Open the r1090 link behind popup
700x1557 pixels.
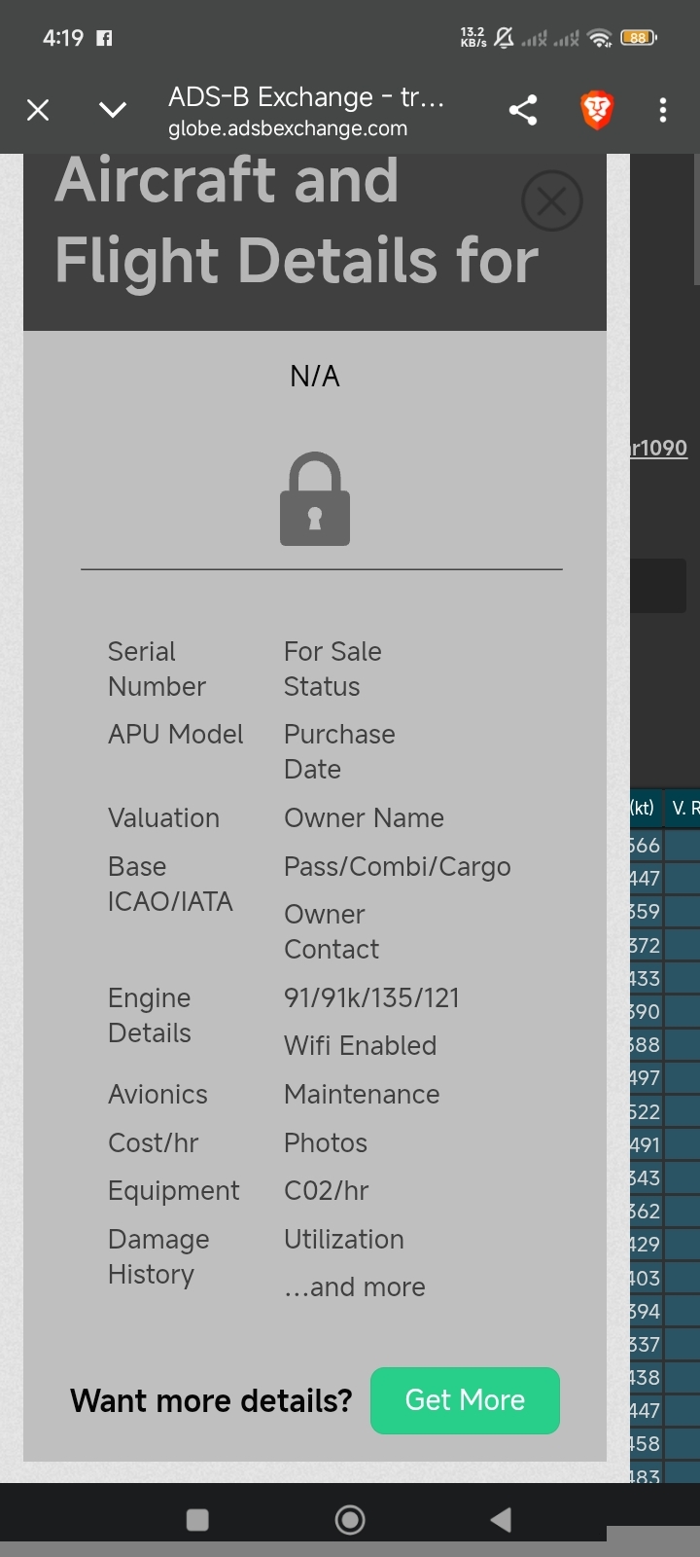(660, 448)
